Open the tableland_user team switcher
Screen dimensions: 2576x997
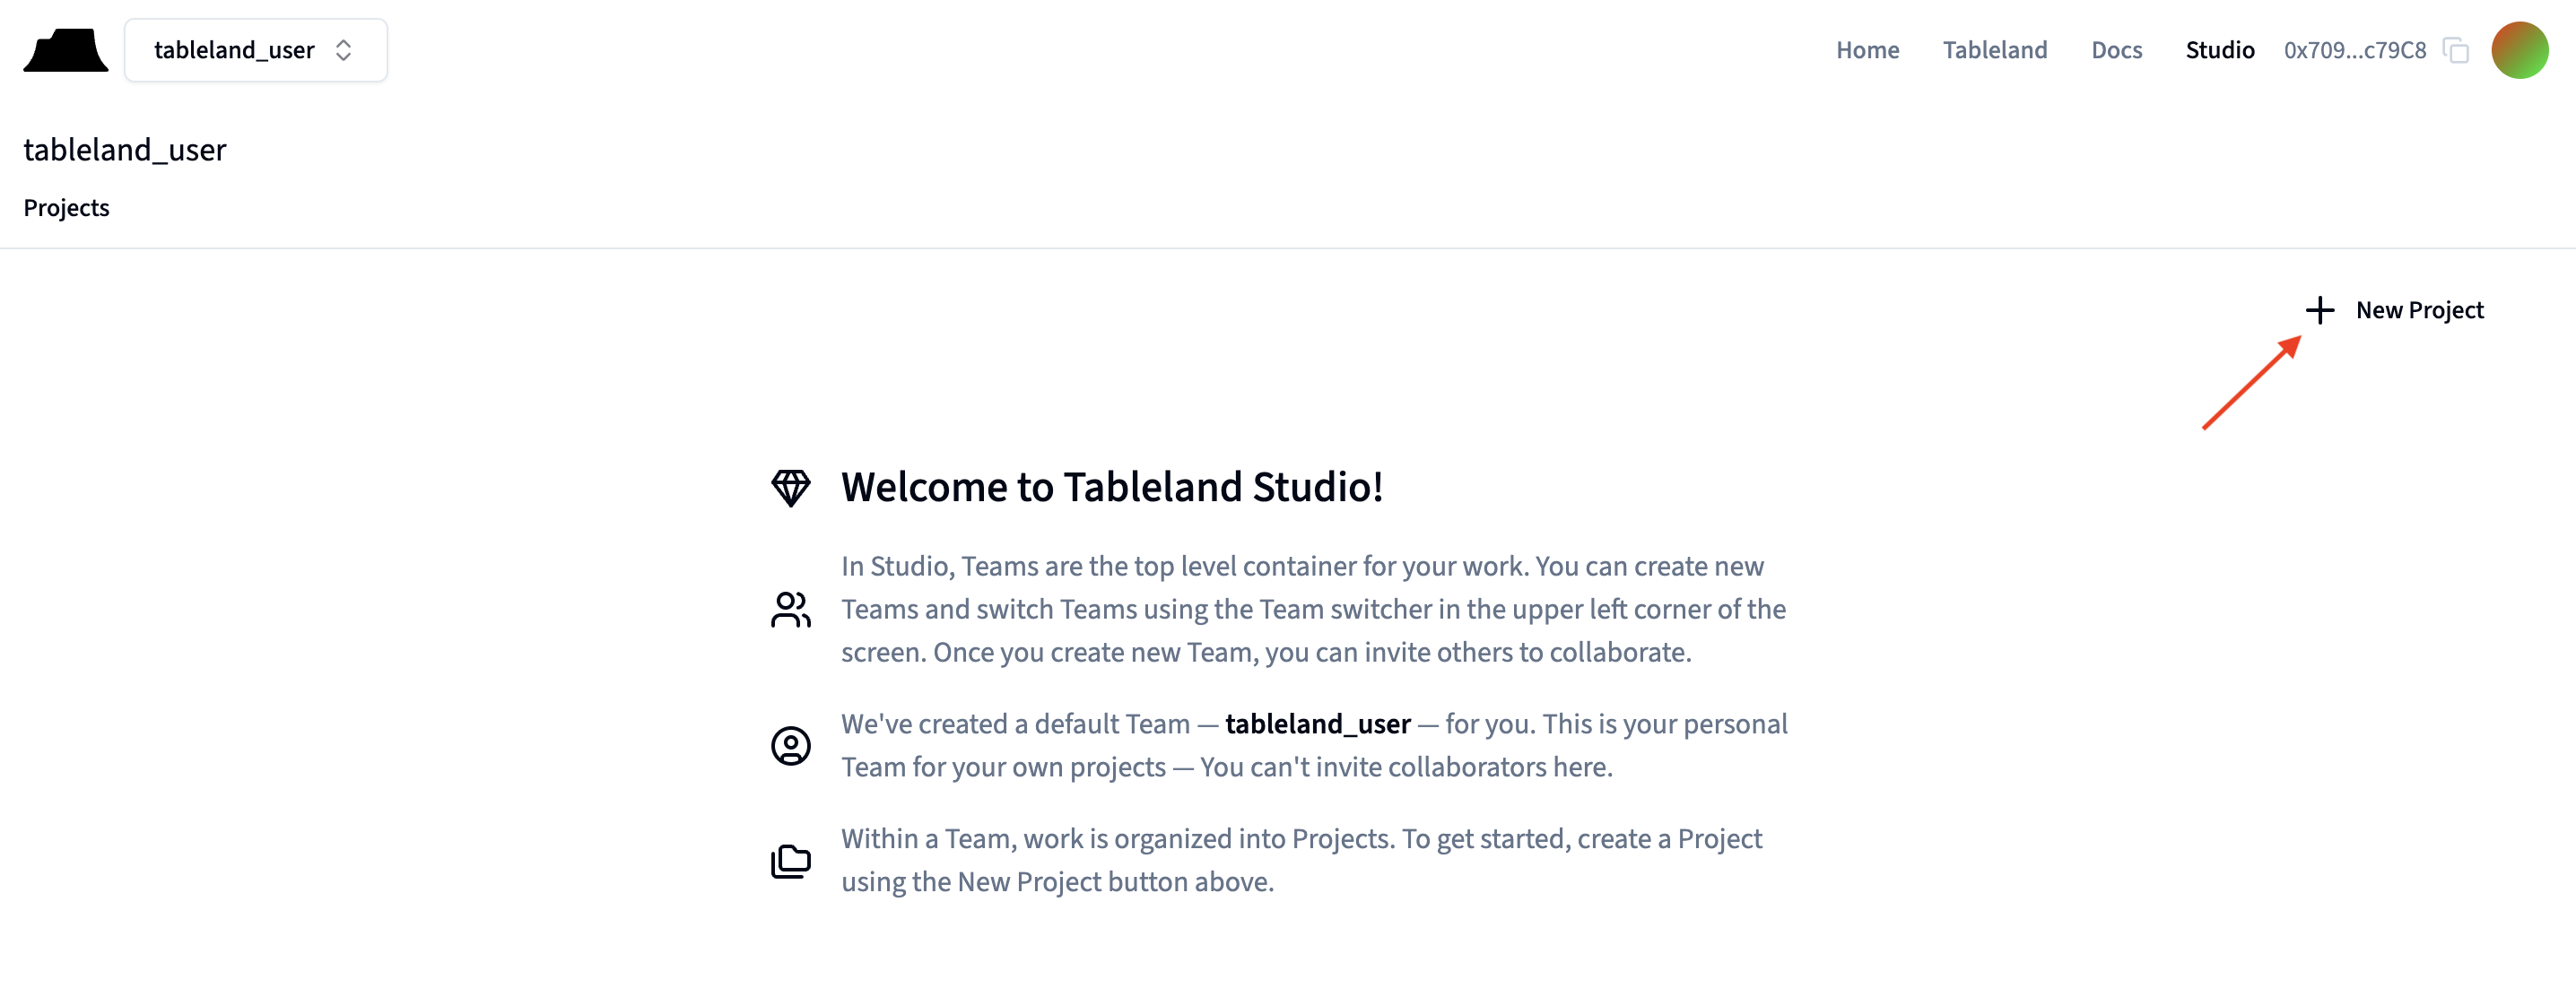[x=233, y=50]
